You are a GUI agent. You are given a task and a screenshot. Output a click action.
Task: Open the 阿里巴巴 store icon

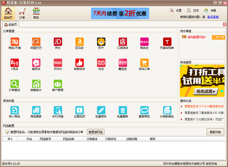pos(36,42)
